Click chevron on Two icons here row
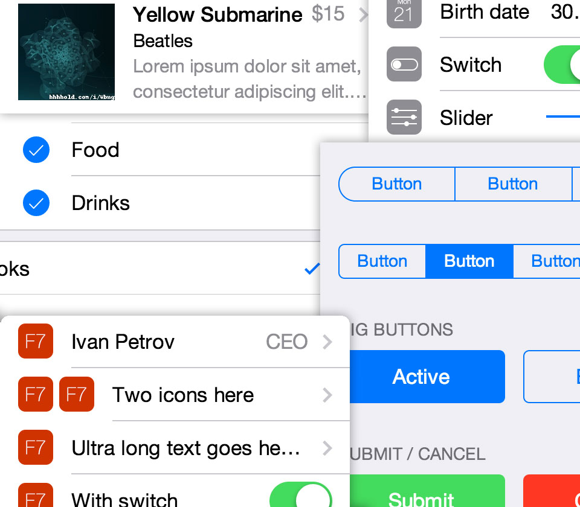Viewport: 580px width, 507px height. click(x=327, y=395)
